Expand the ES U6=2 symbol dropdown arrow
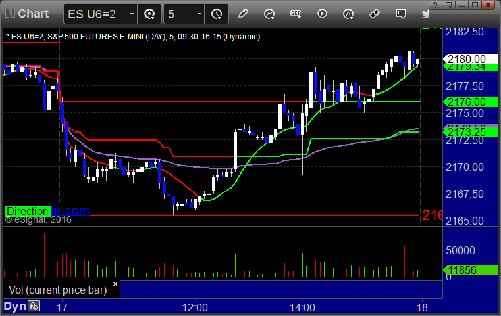 pyautogui.click(x=132, y=14)
